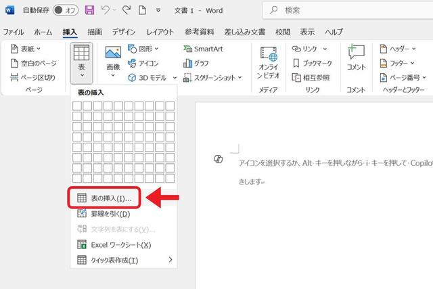Select the 挿入 tab
The height and width of the screenshot is (289, 433).
pos(70,32)
